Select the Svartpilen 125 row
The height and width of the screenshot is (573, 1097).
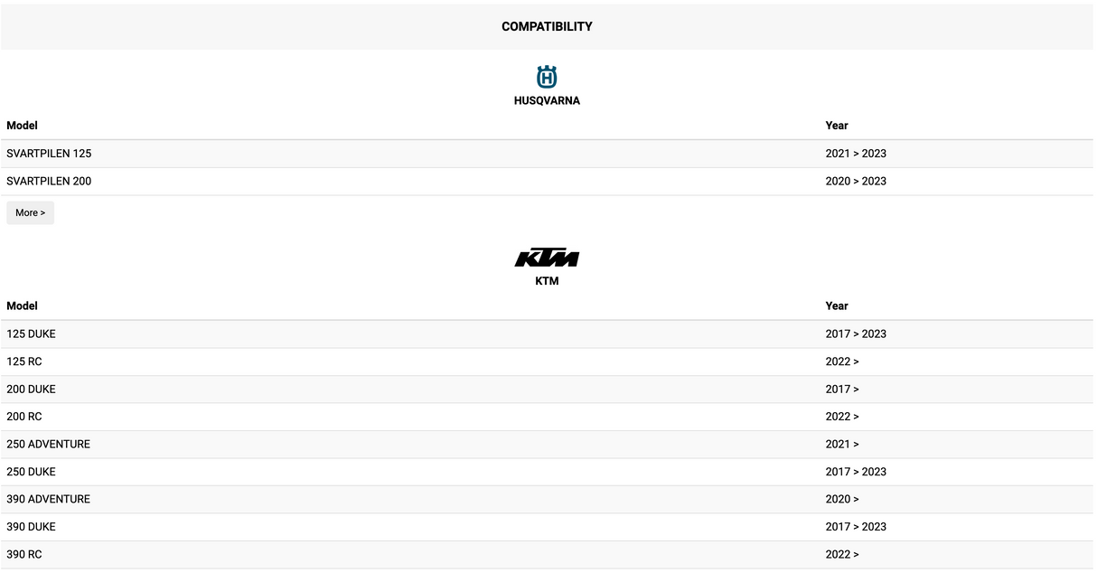(49, 154)
